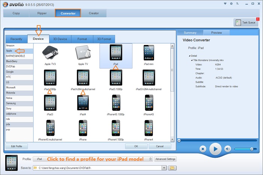Viewport: 263px width, 175px height.
Task: Click the Edit Profile button
Action: pos(17,146)
